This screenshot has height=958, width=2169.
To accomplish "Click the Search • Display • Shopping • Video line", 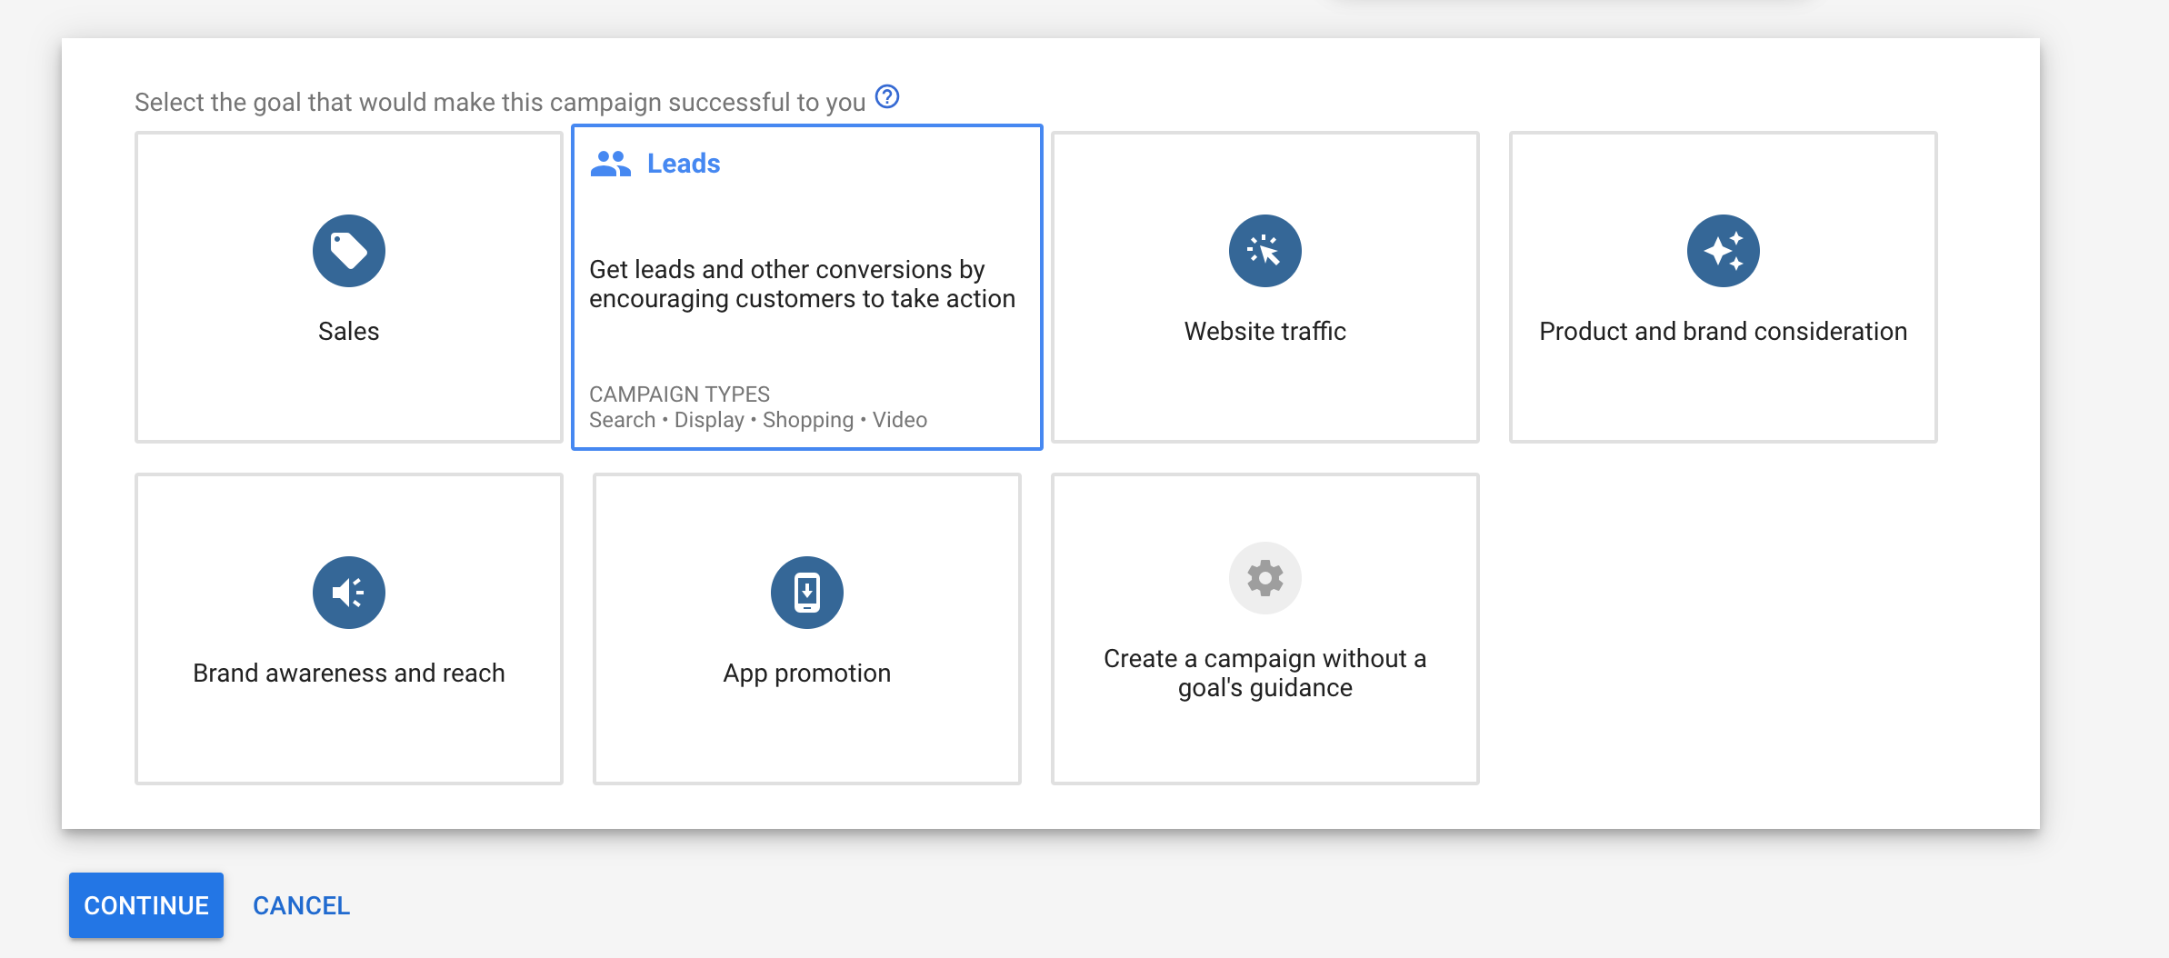I will tap(758, 420).
